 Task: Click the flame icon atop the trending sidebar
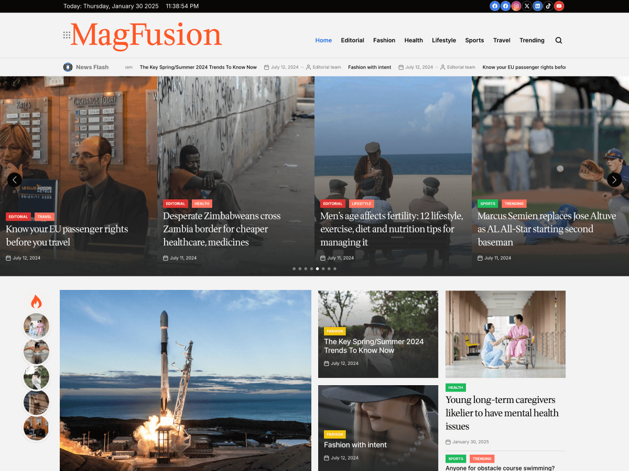(x=36, y=301)
